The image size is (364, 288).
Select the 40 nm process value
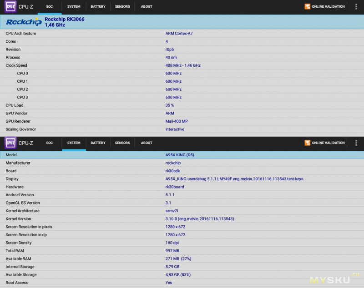171,57
